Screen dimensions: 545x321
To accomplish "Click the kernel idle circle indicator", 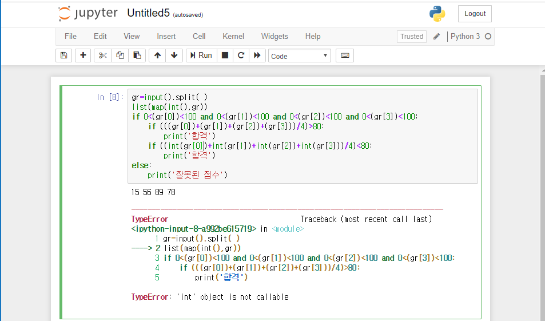I will [488, 37].
